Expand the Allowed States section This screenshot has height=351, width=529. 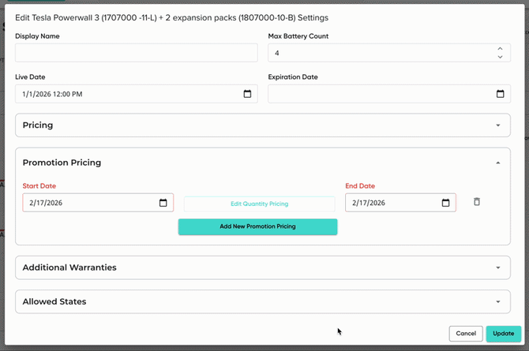(x=497, y=302)
